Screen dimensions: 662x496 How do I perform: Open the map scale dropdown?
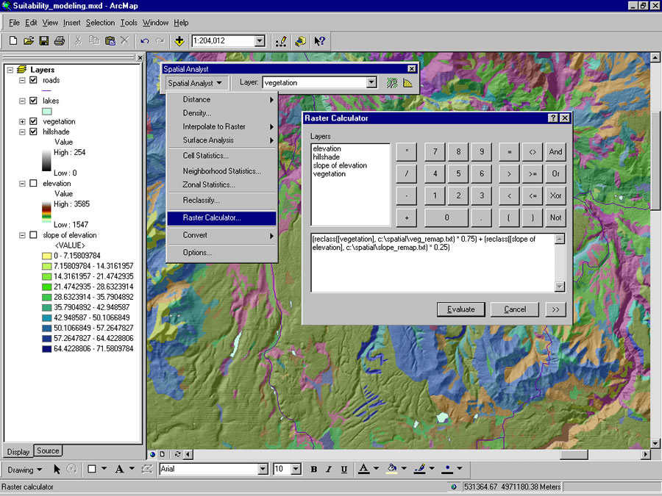[259, 41]
